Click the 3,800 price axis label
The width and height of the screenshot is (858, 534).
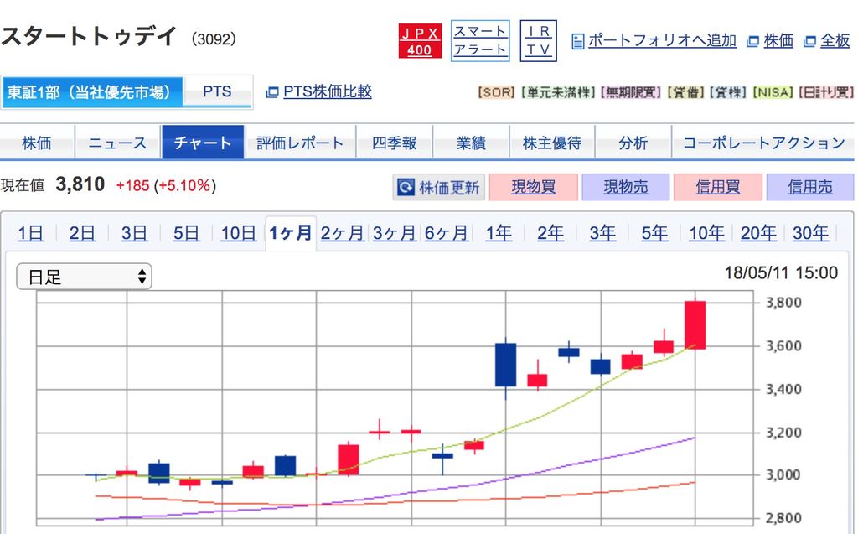point(783,303)
